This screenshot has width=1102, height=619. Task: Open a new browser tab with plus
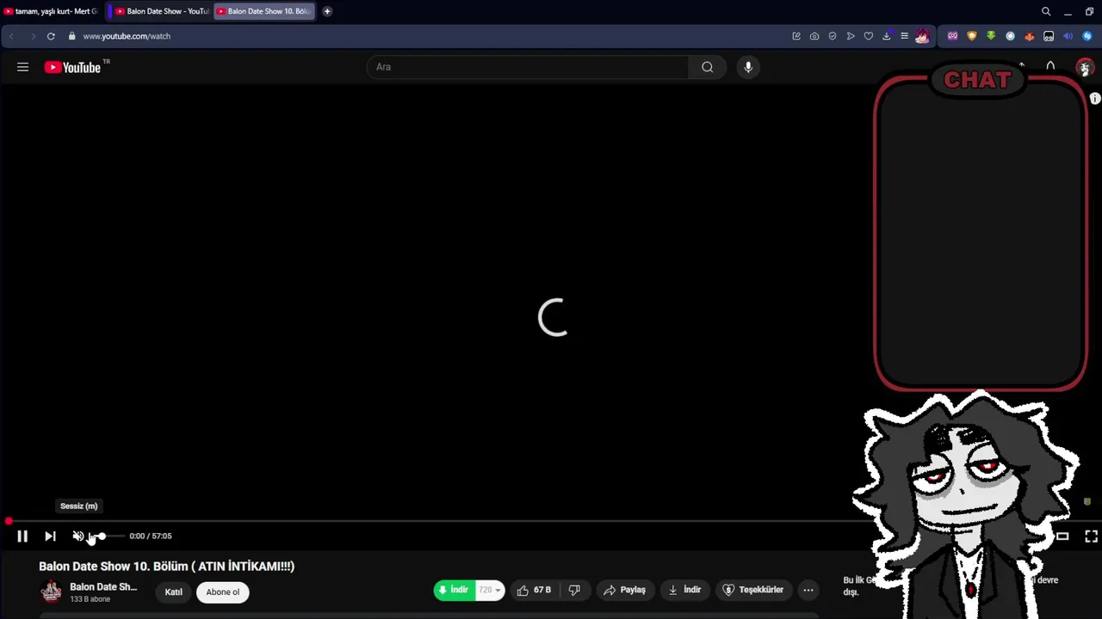[x=327, y=11]
